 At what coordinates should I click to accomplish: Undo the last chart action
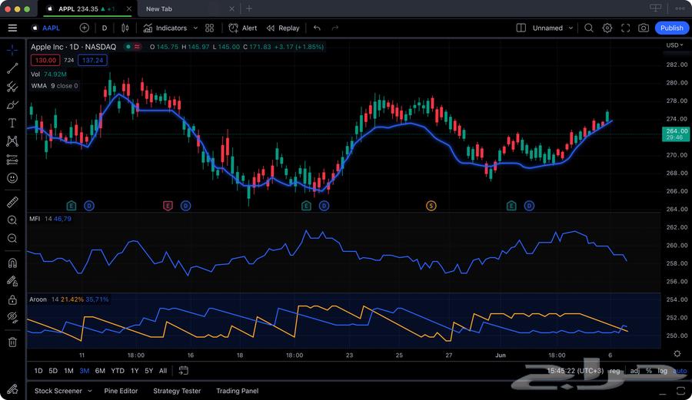coord(317,28)
